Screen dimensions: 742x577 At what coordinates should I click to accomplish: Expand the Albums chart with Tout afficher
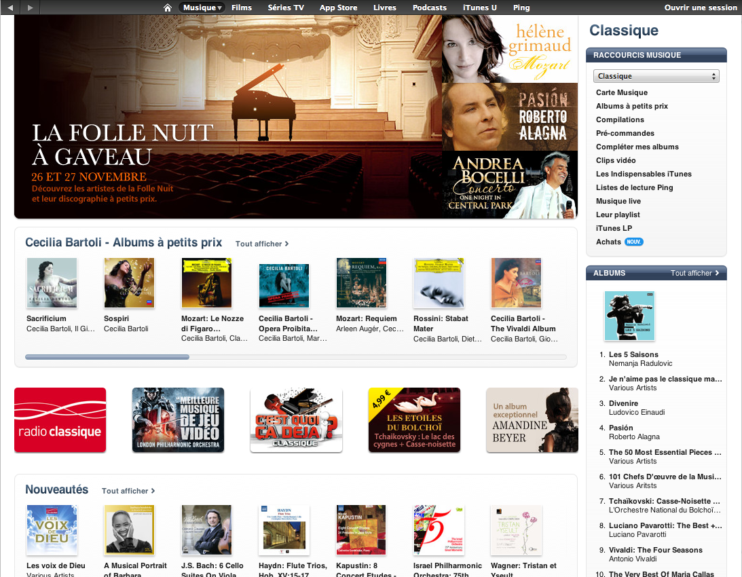coord(694,273)
